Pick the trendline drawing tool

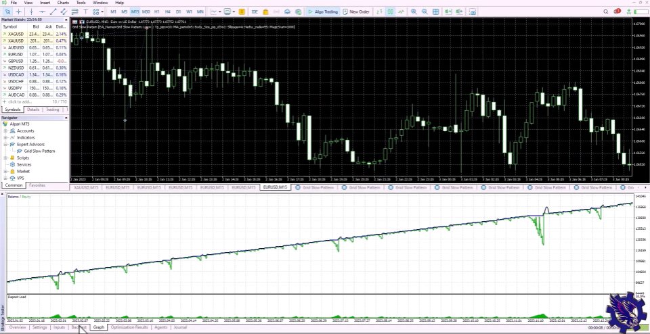tap(53, 11)
